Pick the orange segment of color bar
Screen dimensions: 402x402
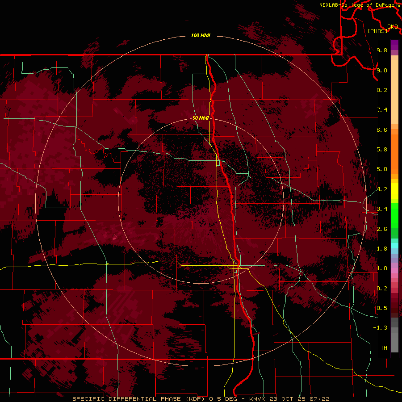[394, 155]
